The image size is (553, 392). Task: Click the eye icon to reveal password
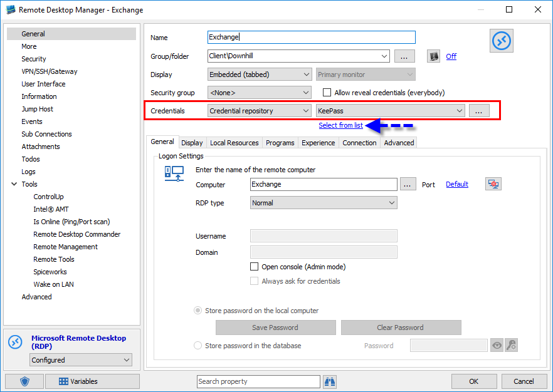click(x=497, y=345)
